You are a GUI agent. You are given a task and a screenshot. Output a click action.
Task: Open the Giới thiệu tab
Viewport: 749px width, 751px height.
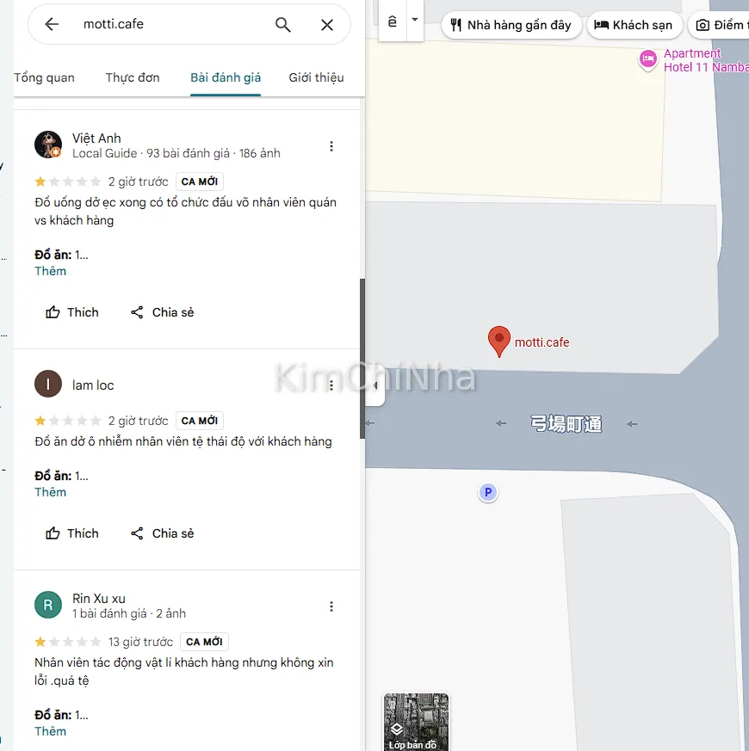[x=316, y=77]
